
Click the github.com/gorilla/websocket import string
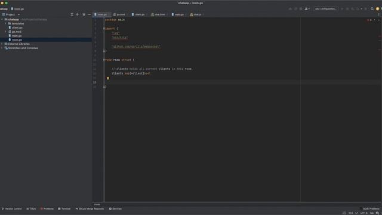coord(136,47)
